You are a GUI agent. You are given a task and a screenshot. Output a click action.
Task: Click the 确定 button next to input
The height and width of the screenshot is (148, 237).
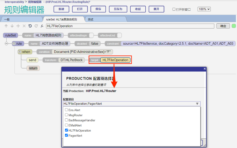[x=223, y=26]
